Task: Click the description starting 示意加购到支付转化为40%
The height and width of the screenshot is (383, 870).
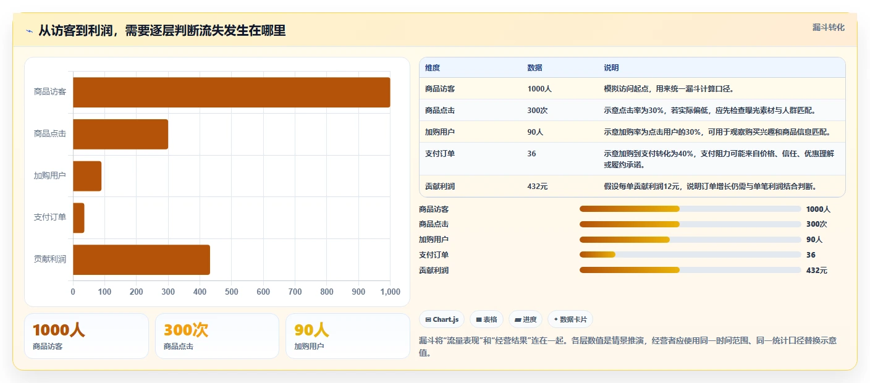Action: 719,159
